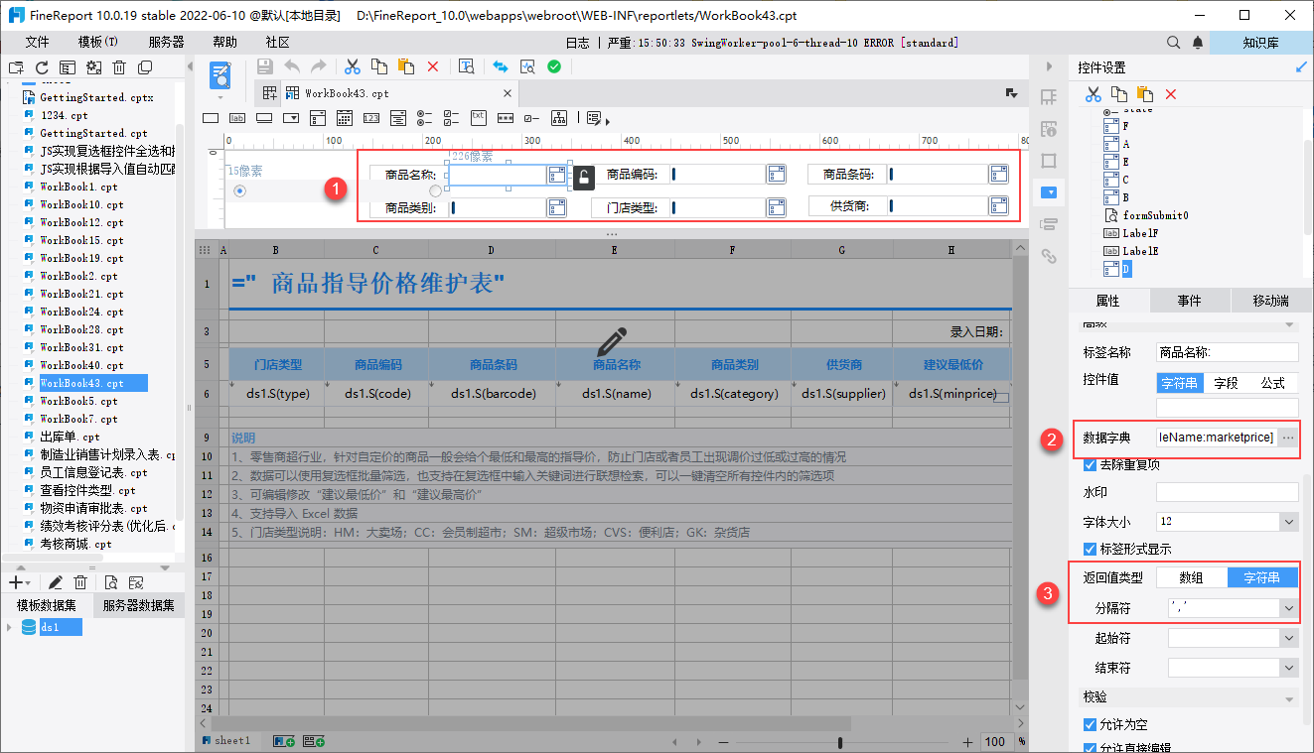The height and width of the screenshot is (753, 1314).
Task: Cut widget with scissors in 控件设置 panel
Action: [x=1093, y=94]
